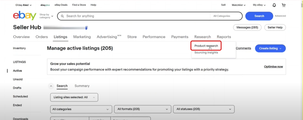303x120 pixels.
Task: Expand Shop by category dropdown
Action: (x=46, y=16)
